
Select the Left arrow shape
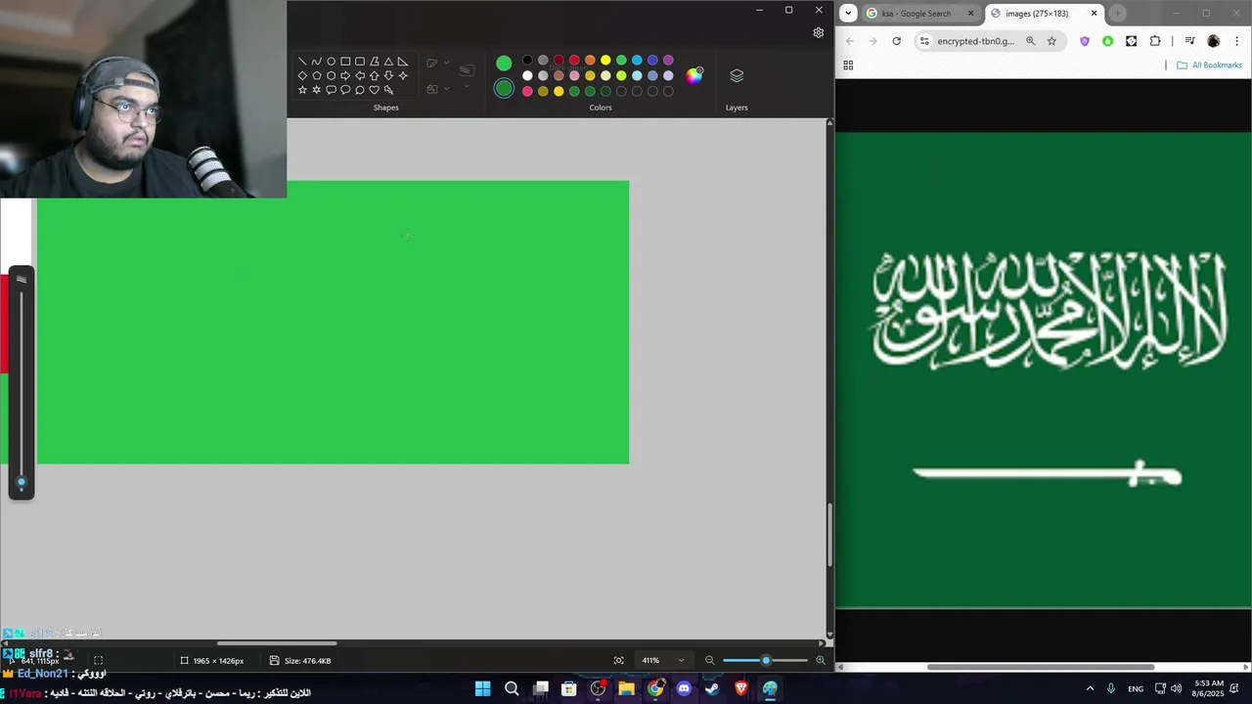click(360, 75)
